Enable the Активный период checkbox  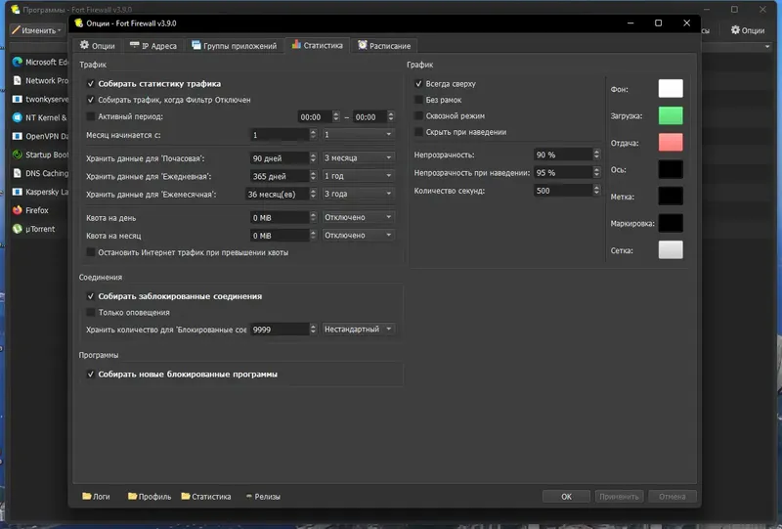point(90,116)
